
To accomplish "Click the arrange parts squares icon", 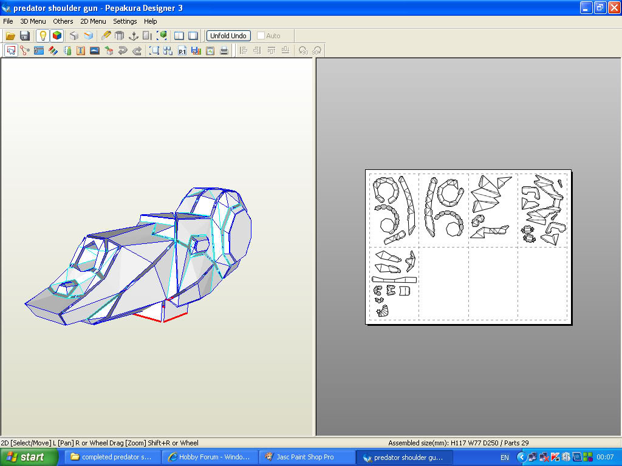I will (168, 51).
